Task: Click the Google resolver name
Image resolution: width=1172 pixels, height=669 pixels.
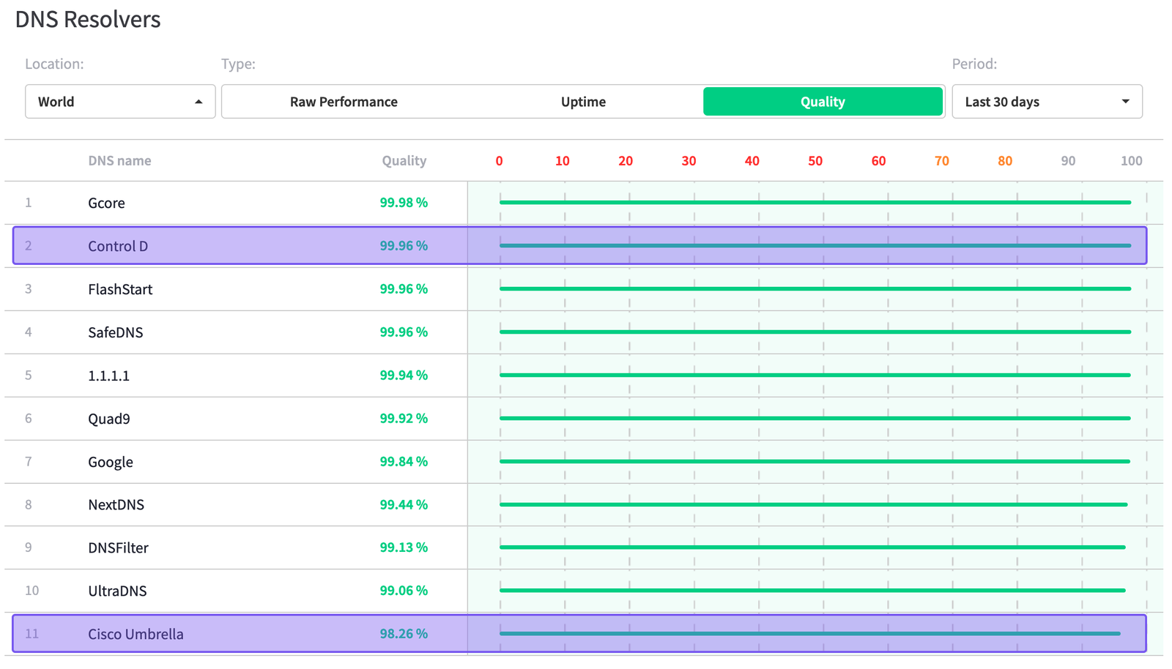Action: [x=110, y=462]
